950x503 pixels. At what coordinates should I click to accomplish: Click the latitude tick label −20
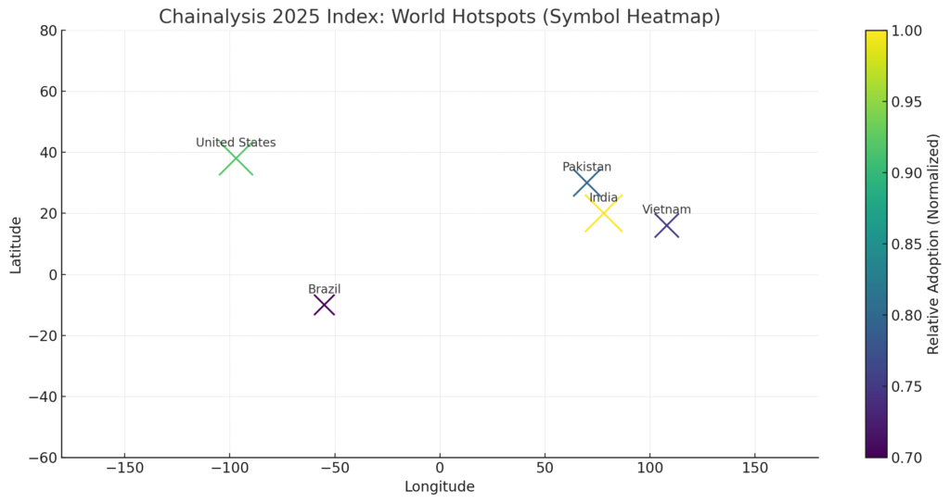41,336
